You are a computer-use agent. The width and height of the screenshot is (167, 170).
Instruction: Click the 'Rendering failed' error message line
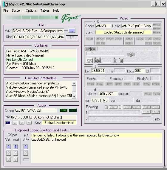[97, 135]
